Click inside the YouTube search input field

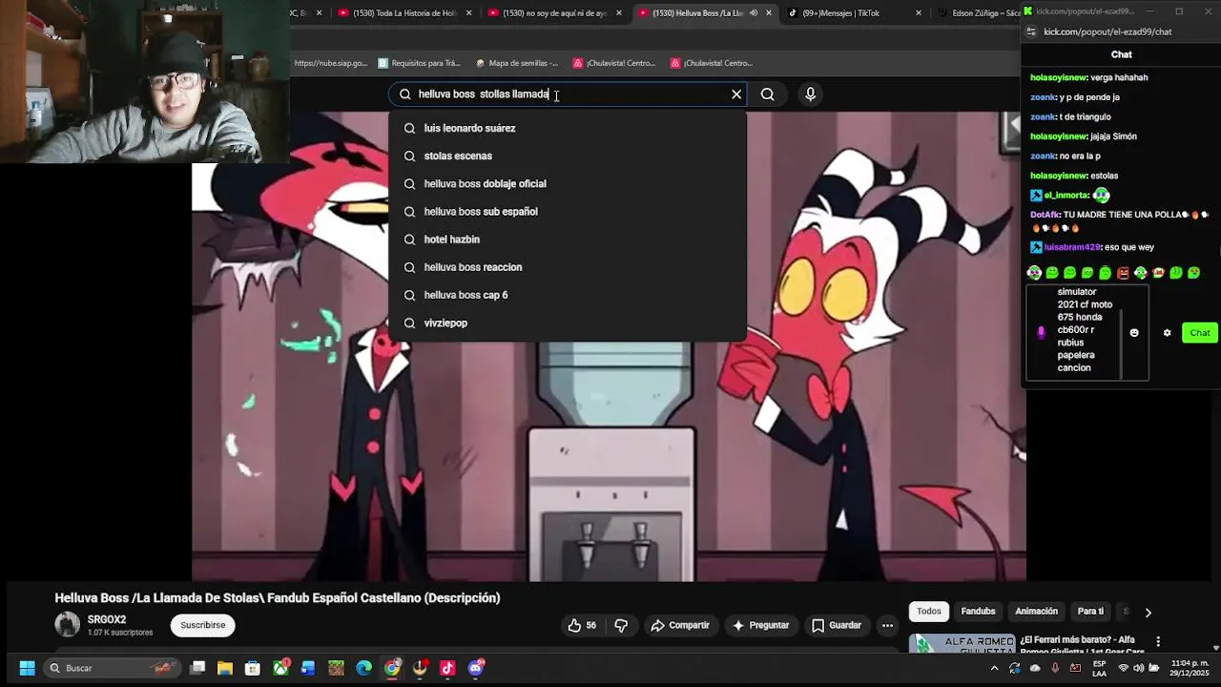[568, 94]
